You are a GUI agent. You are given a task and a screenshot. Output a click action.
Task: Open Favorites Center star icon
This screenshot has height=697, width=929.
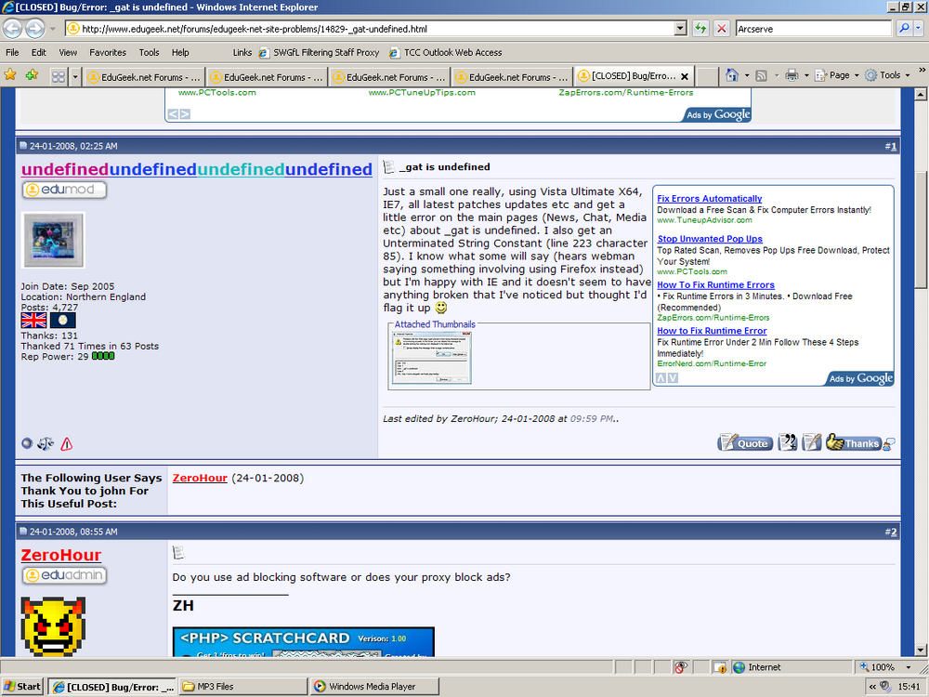tap(10, 74)
